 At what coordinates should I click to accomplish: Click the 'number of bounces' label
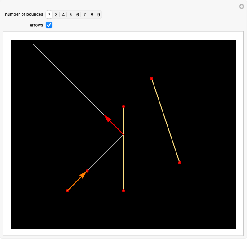24,14
